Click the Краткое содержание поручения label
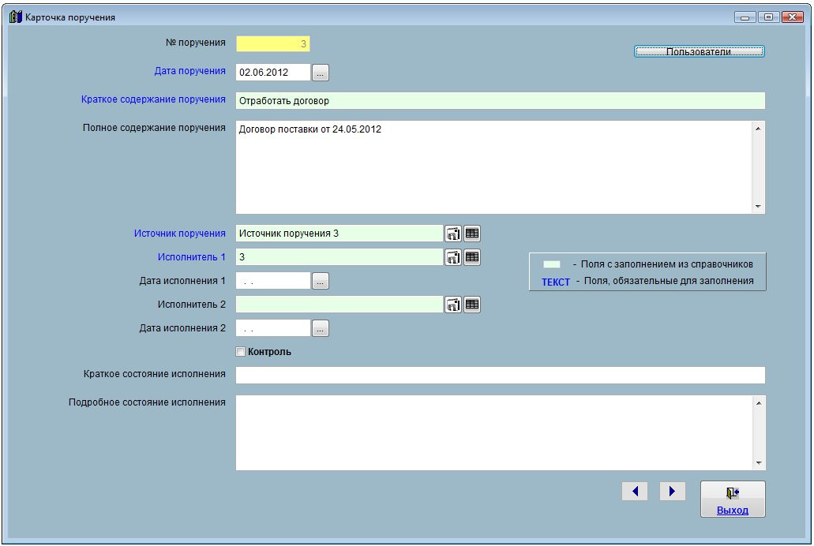814x546 pixels. pos(153,99)
